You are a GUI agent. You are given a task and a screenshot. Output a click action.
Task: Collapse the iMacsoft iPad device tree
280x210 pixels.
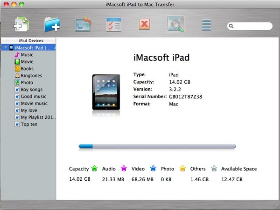[x=6, y=47]
